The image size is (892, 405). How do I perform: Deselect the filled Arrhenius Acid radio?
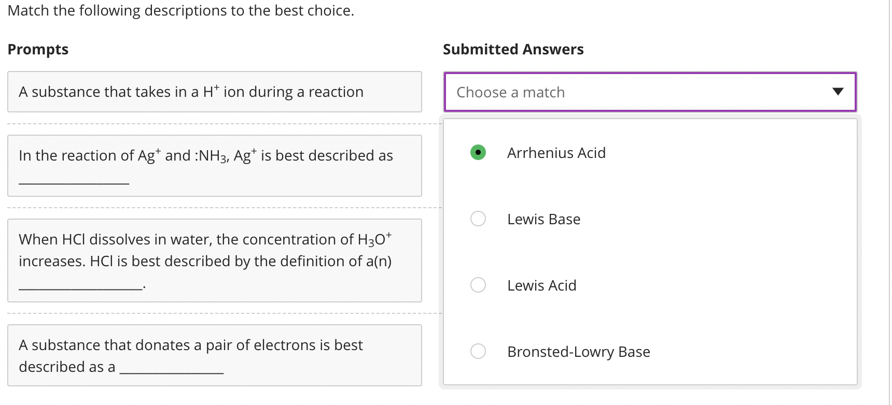pos(478,152)
